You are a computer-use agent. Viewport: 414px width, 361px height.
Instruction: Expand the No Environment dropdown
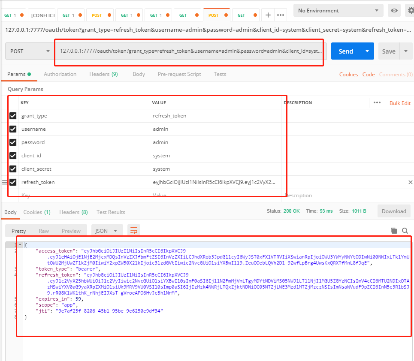[338, 11]
